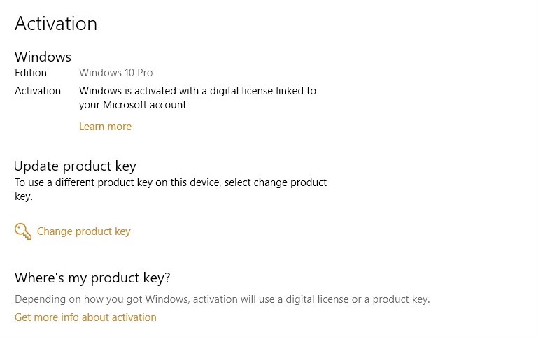The height and width of the screenshot is (337, 538).
Task: Click the Activation field label under Windows
Action: pyautogui.click(x=38, y=91)
